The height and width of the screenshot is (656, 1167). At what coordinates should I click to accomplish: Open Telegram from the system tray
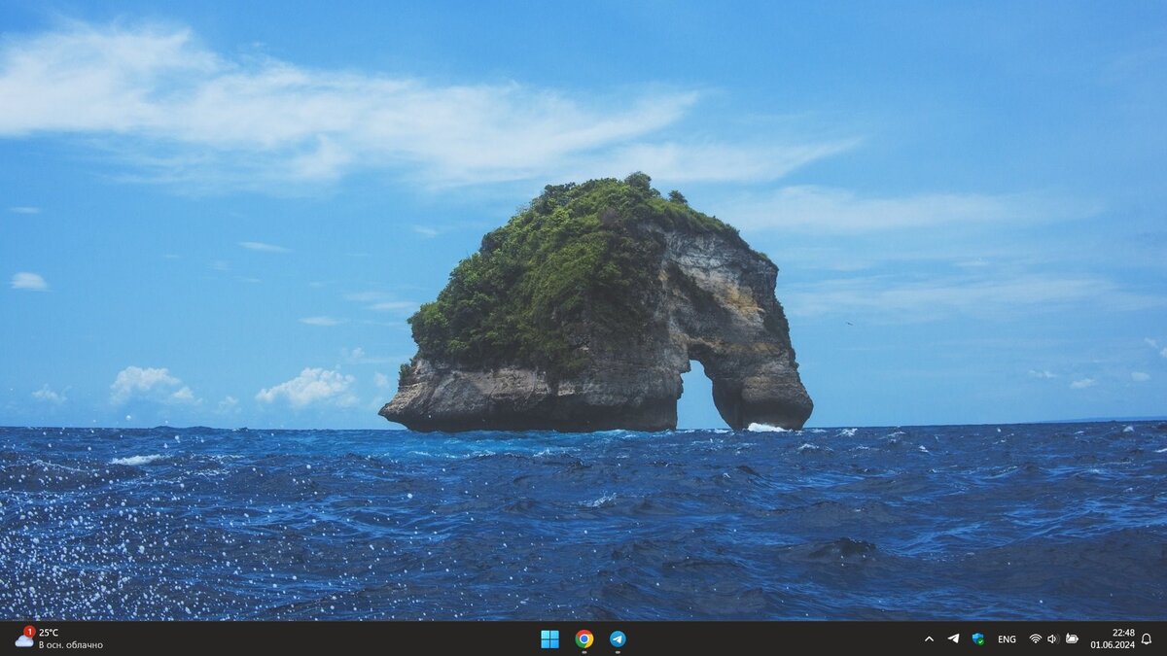coord(954,639)
